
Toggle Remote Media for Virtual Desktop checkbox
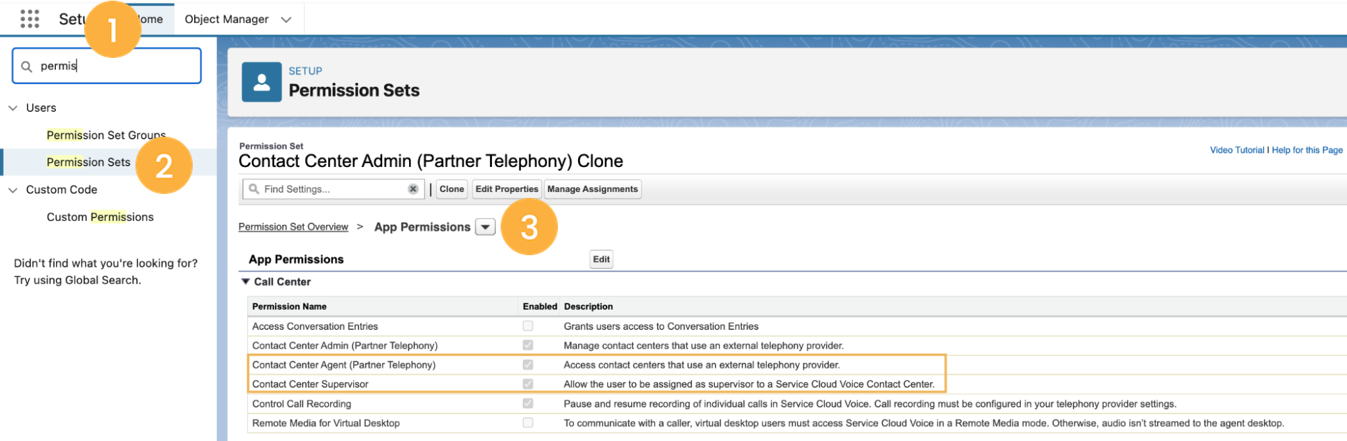[x=528, y=423]
